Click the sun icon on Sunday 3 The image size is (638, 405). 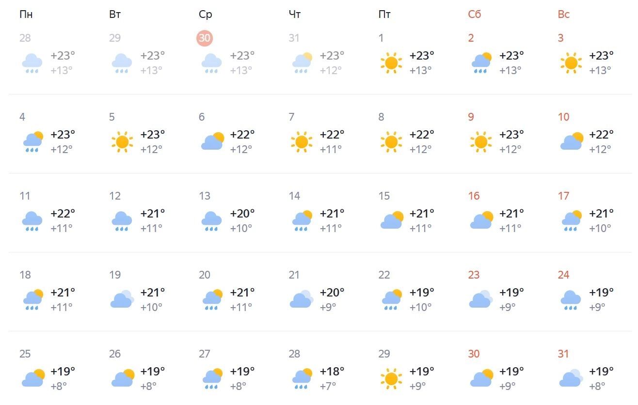click(x=571, y=63)
